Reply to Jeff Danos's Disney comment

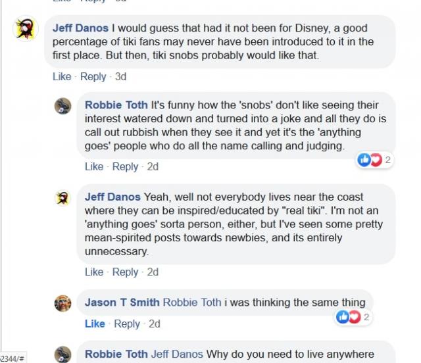click(93, 76)
